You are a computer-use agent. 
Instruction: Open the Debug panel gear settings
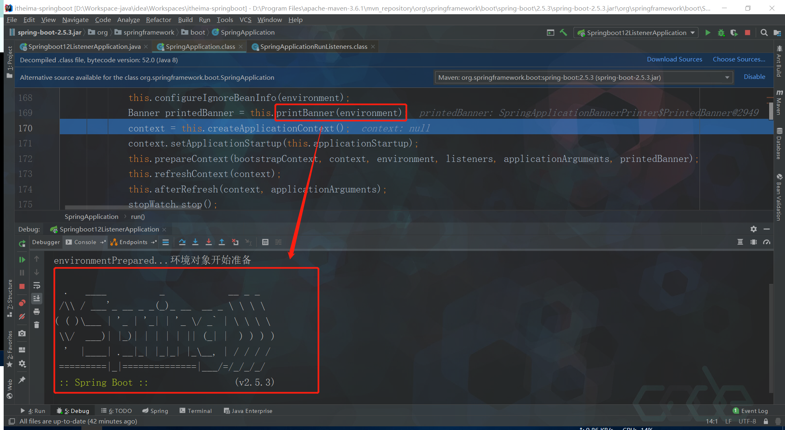[754, 229]
